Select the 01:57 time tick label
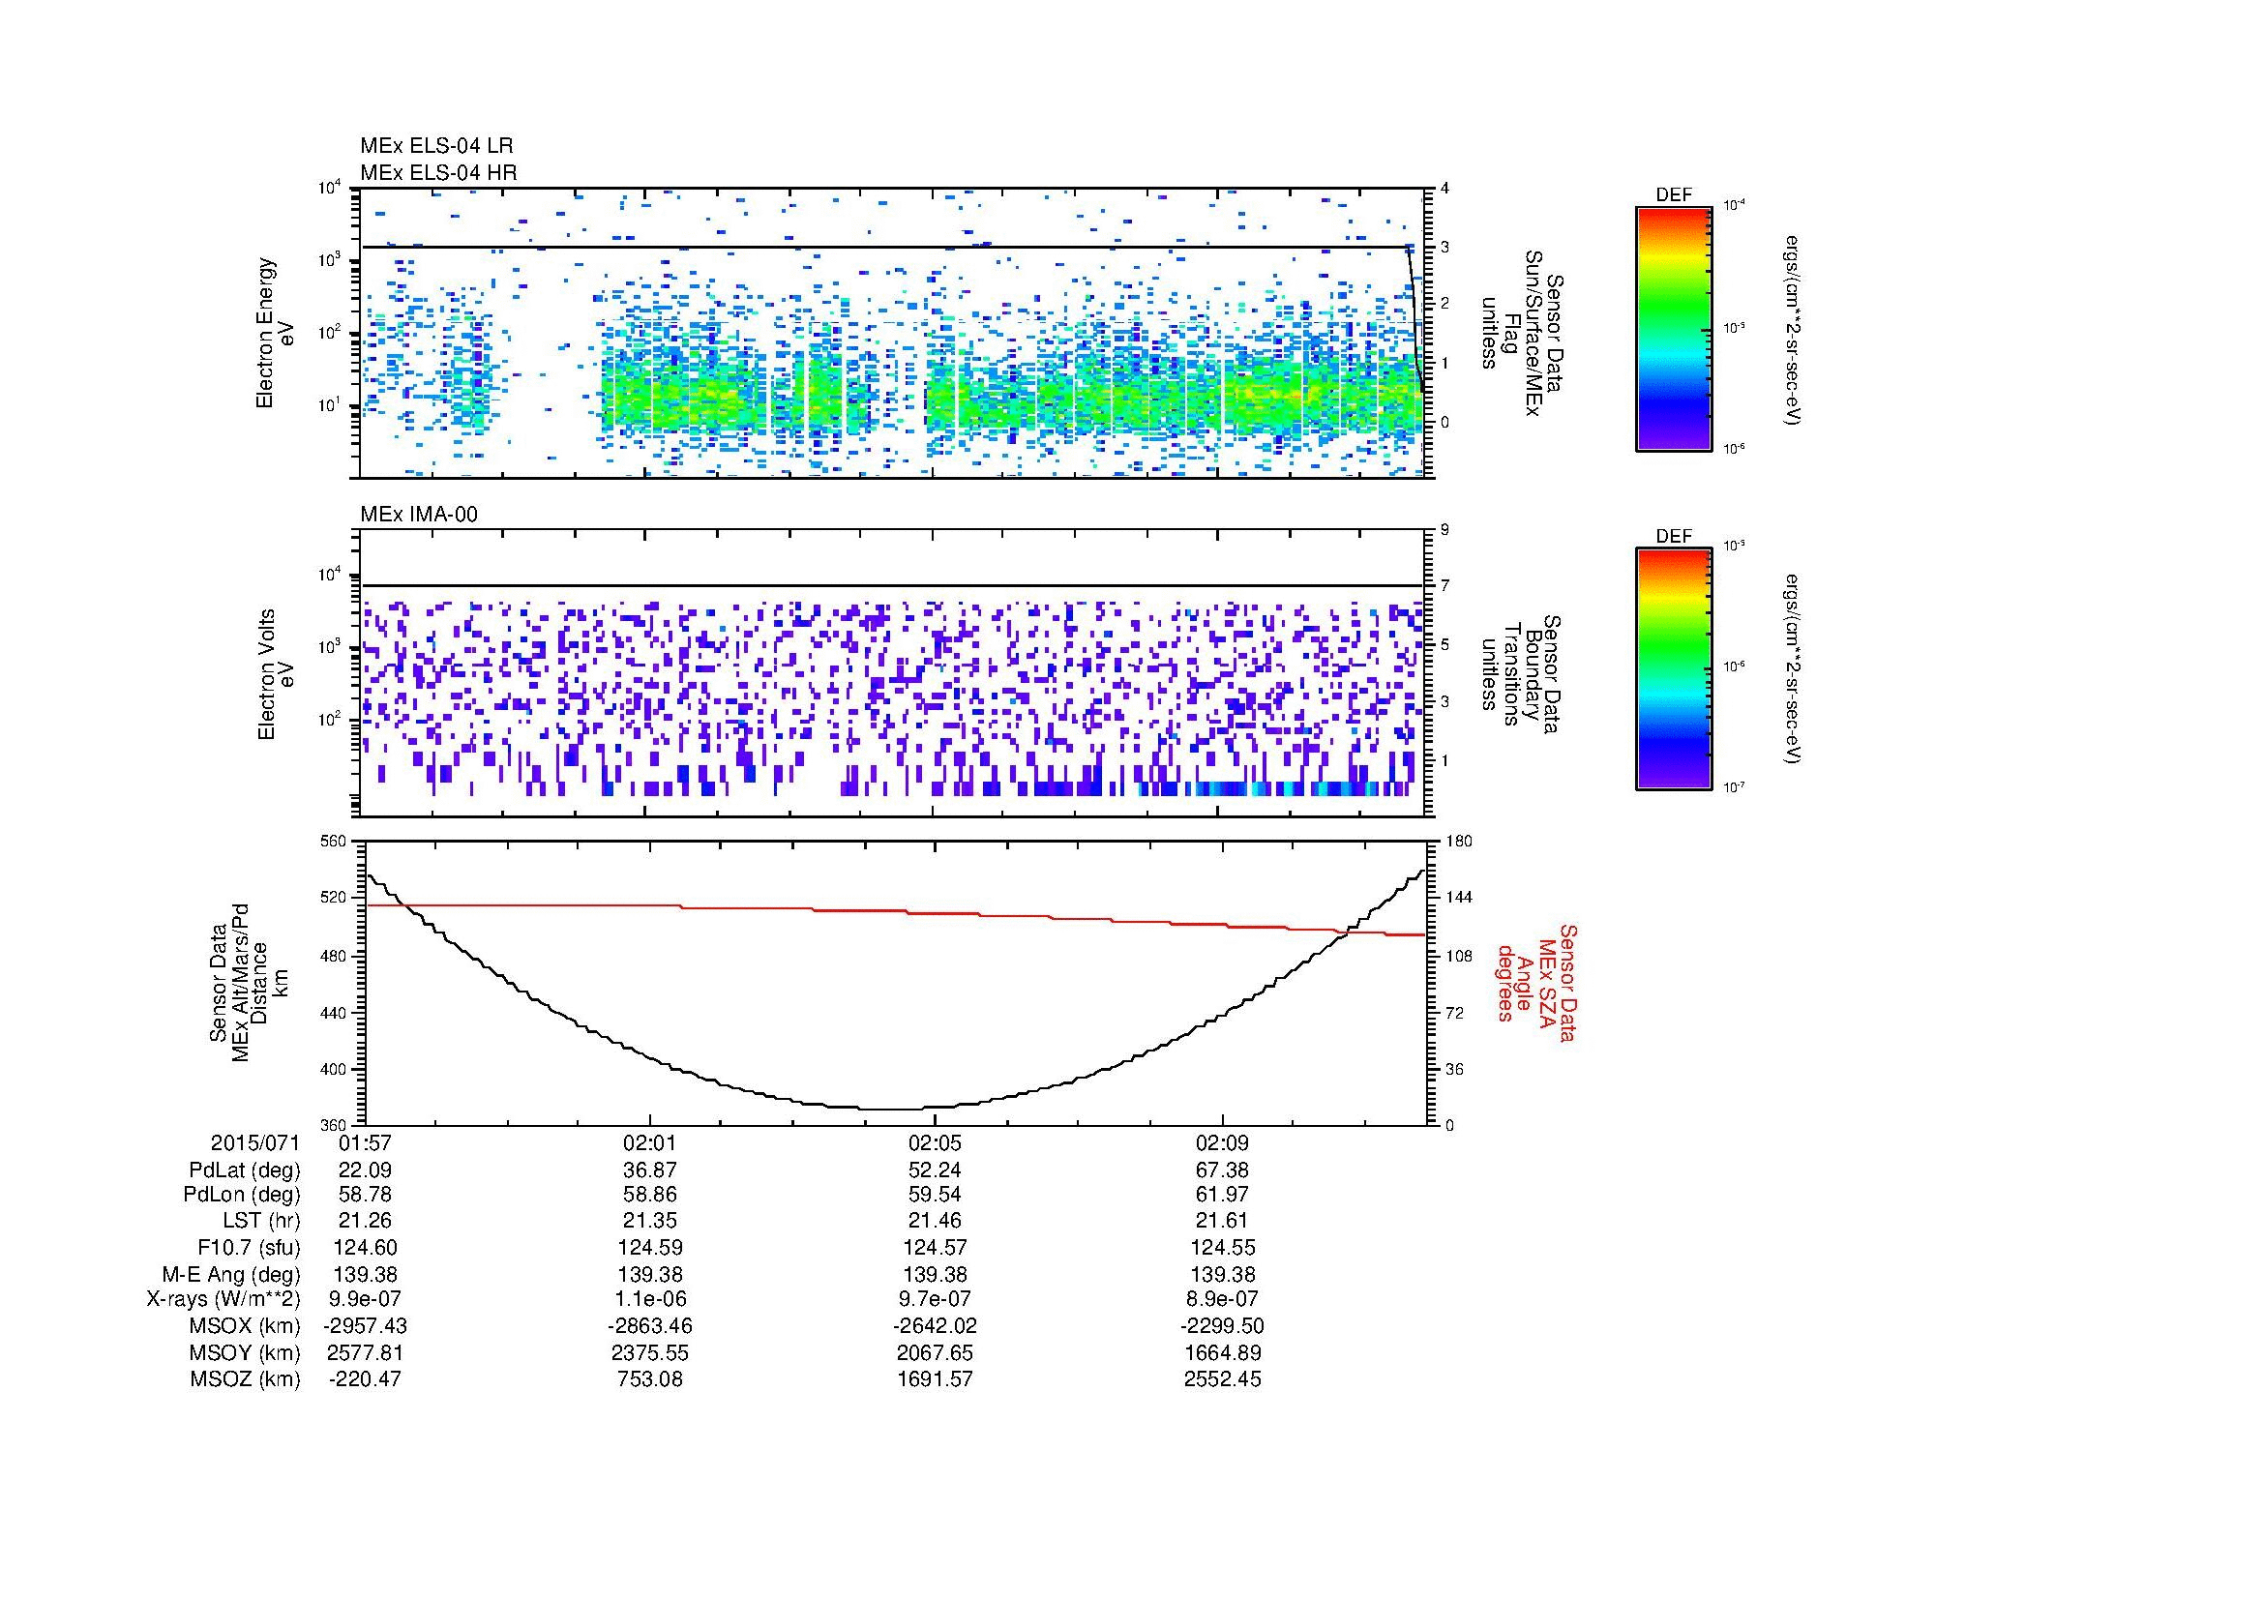 tap(365, 1142)
